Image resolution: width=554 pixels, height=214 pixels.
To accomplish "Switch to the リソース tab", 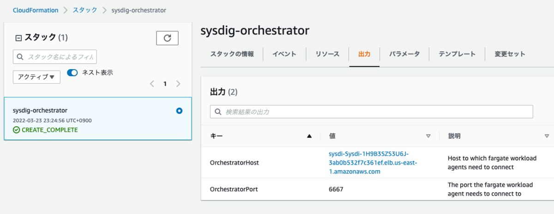I will coord(327,54).
